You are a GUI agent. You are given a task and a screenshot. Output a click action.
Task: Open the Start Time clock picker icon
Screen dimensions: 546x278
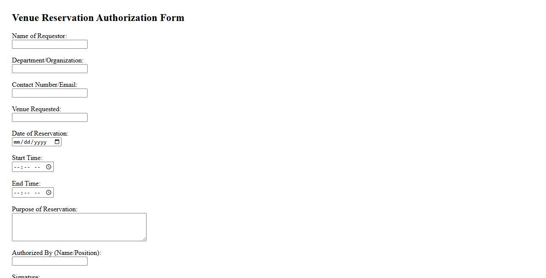click(x=49, y=167)
